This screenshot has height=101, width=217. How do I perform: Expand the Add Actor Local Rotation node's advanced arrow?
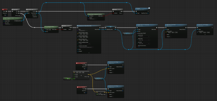point(205,34)
